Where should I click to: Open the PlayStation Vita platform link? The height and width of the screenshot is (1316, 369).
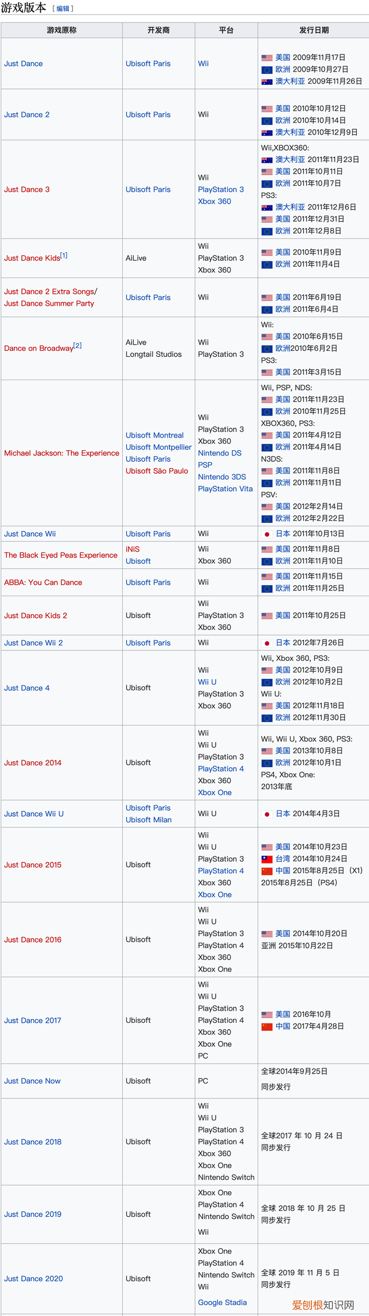[x=225, y=489]
